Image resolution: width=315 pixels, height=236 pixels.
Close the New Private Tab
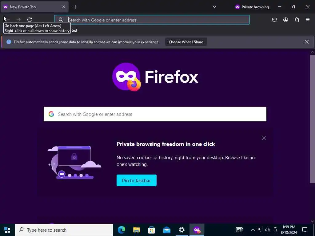tap(64, 7)
